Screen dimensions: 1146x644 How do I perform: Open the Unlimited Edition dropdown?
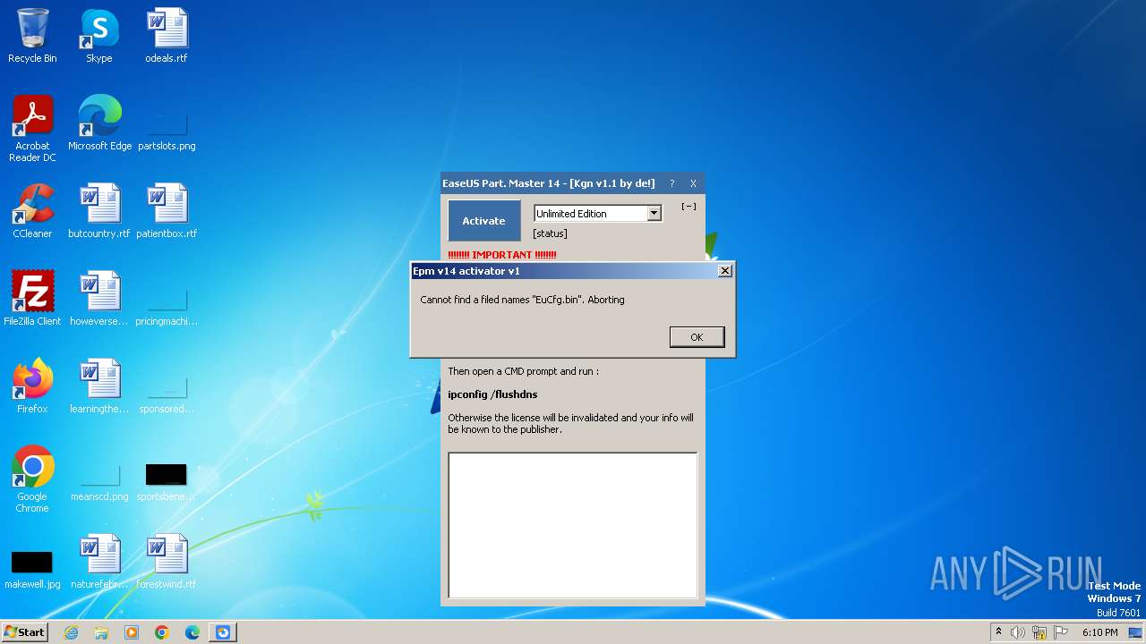[x=654, y=214]
